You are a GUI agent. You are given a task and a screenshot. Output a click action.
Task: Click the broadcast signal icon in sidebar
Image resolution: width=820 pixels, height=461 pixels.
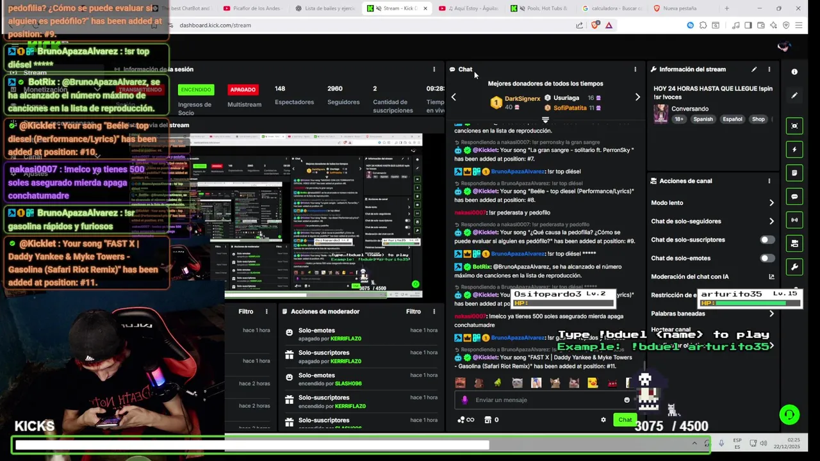(794, 220)
